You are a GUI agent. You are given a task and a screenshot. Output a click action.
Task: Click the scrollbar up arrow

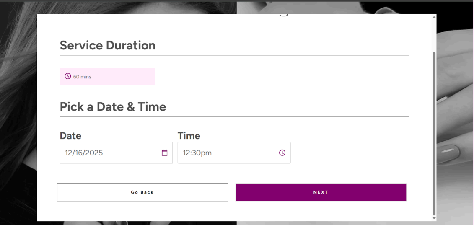434,16
